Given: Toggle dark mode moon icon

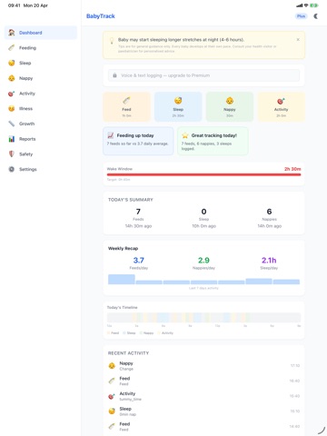Looking at the screenshot, I should (316, 16).
